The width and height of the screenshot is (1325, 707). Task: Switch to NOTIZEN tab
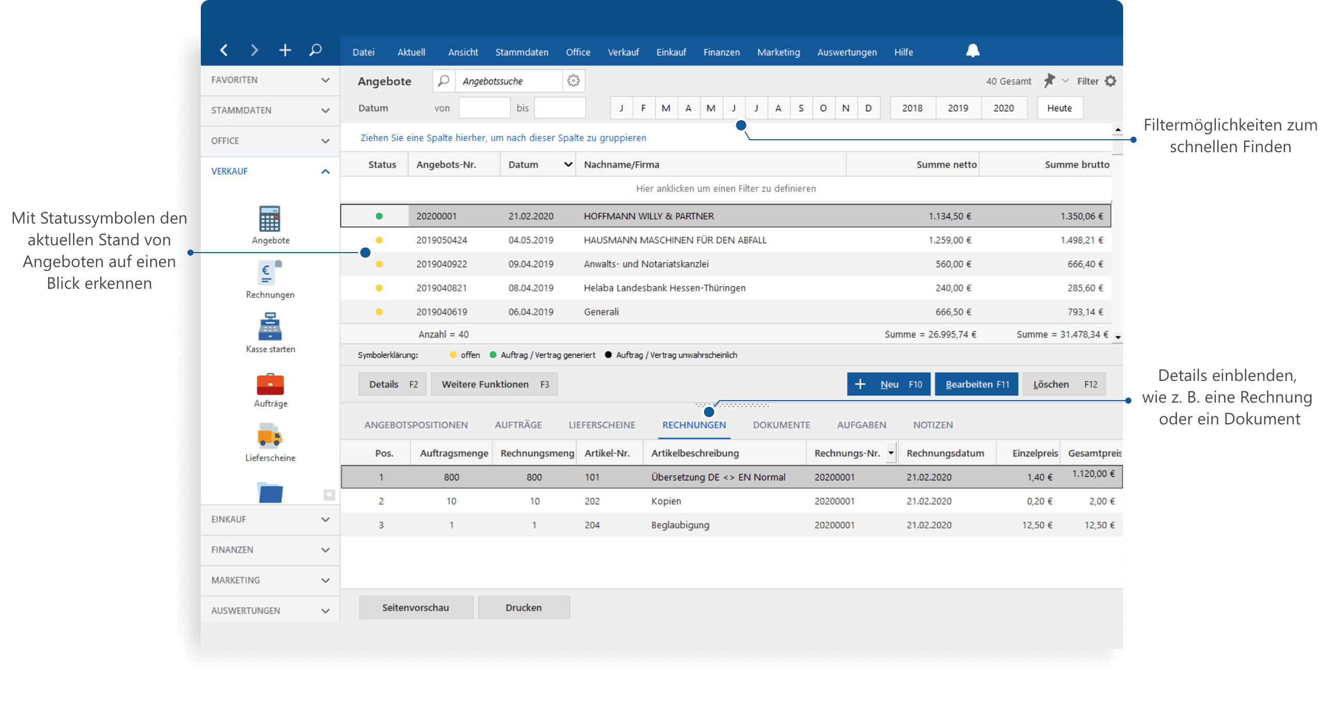tap(933, 425)
